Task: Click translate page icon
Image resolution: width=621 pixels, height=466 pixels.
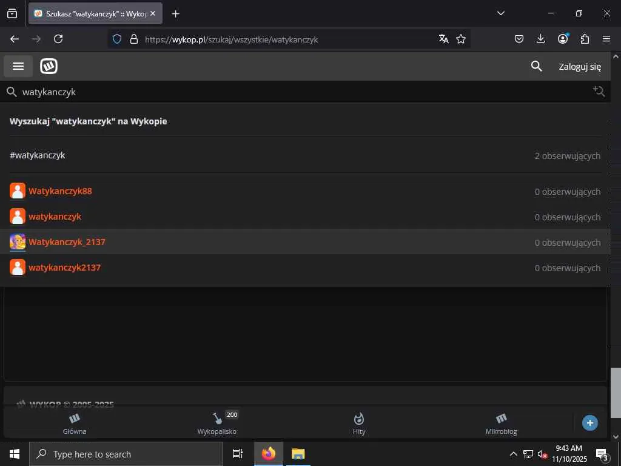Action: (443, 39)
